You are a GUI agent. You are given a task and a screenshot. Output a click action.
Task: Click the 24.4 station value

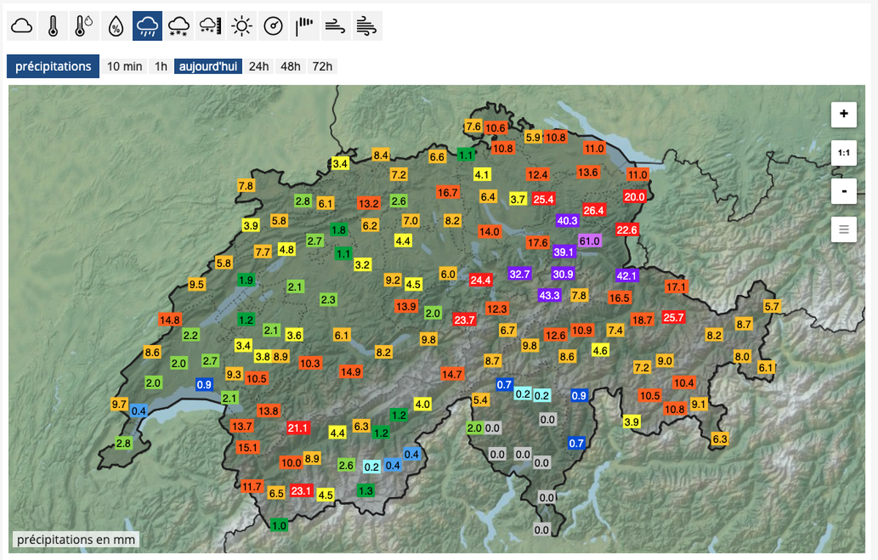tap(481, 279)
